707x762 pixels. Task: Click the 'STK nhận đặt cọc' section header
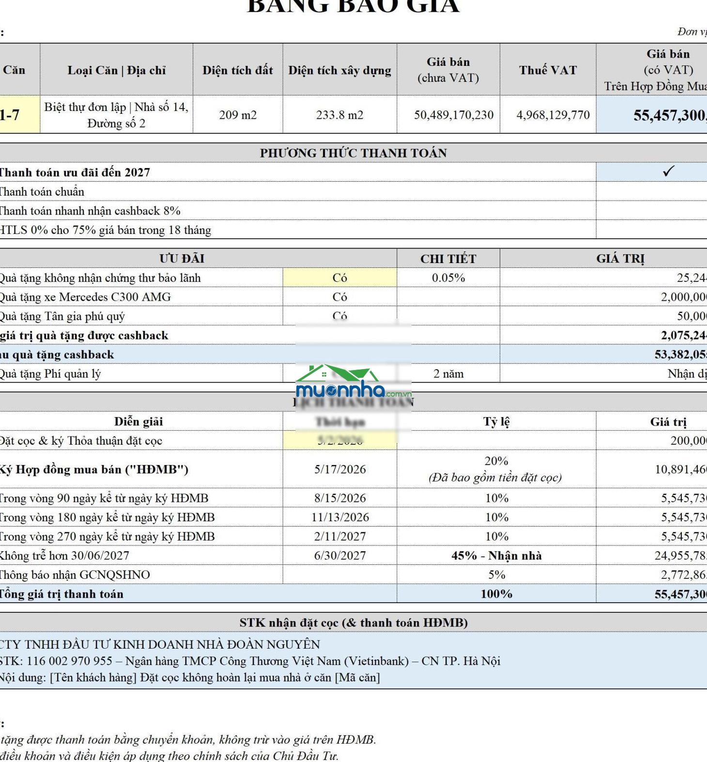click(353, 622)
